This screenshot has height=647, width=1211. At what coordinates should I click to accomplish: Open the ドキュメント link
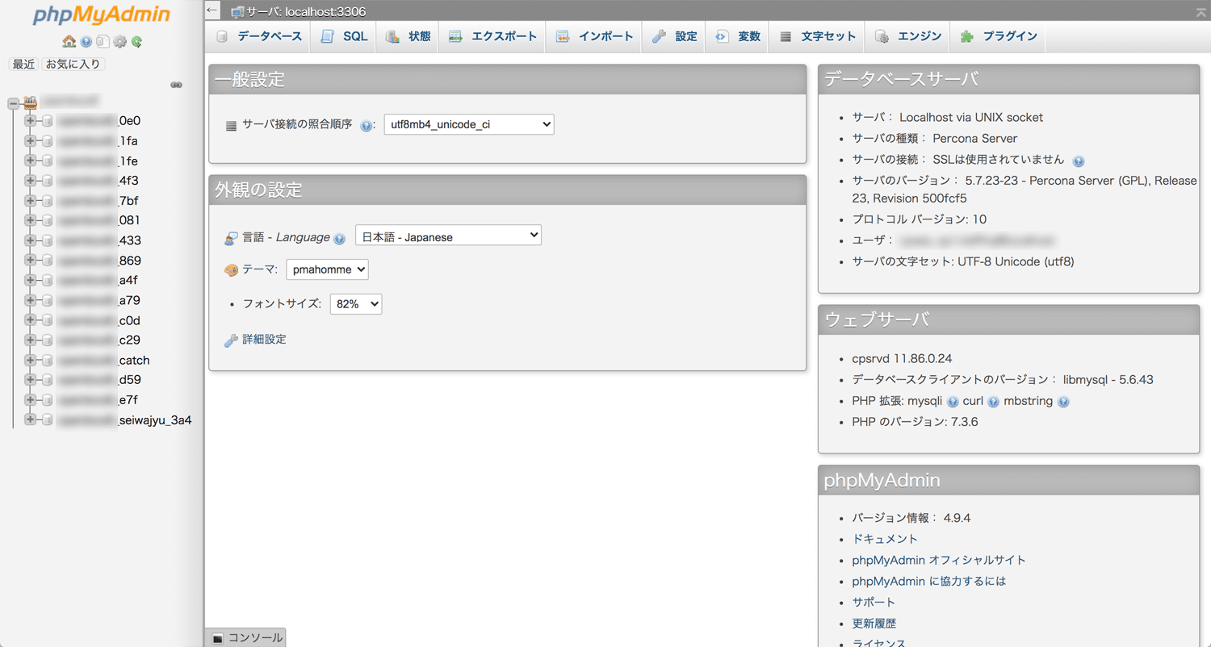(885, 539)
